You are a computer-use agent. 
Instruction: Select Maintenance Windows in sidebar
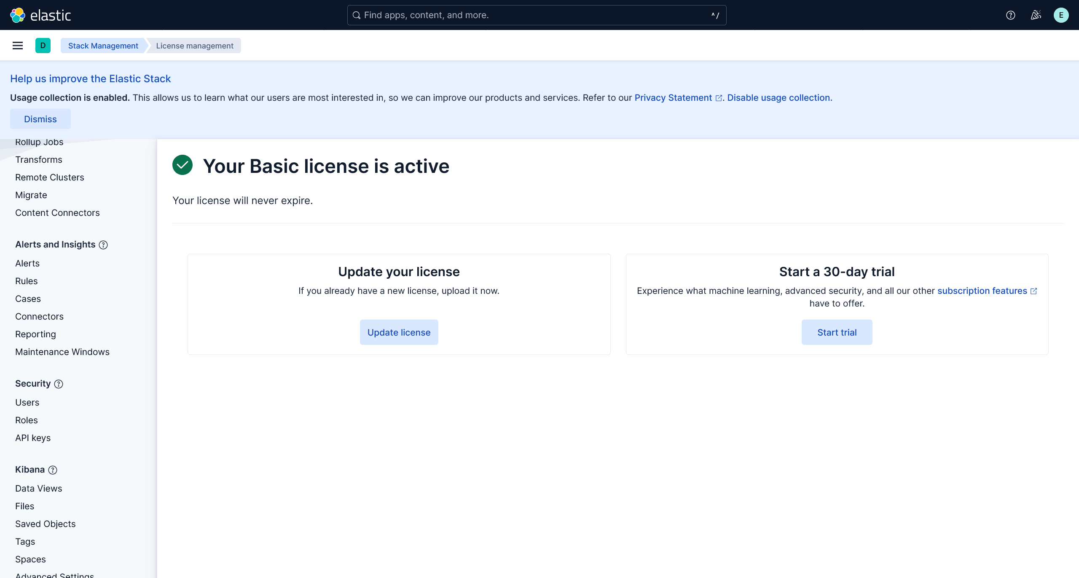pos(62,352)
